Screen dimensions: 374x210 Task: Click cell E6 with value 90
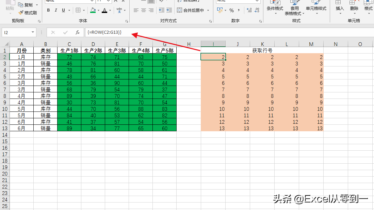pos(117,83)
